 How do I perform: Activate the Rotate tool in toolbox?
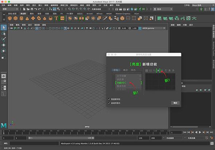4,51
